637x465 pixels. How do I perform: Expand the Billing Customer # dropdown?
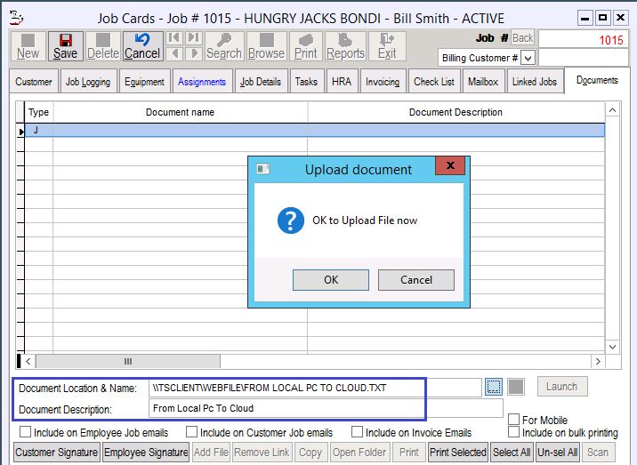(x=528, y=58)
